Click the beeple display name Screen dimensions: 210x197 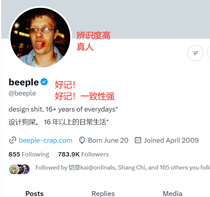pos(24,82)
